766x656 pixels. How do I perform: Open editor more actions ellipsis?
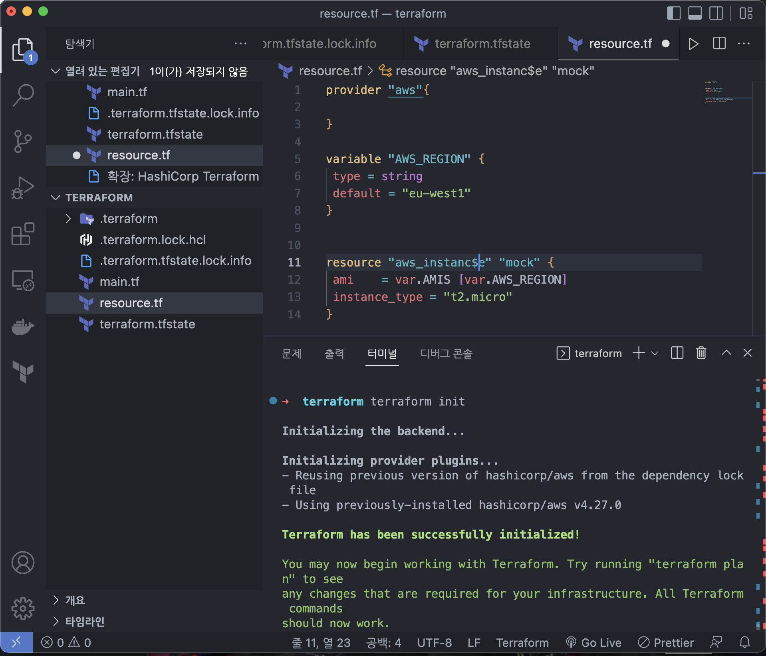(x=744, y=44)
